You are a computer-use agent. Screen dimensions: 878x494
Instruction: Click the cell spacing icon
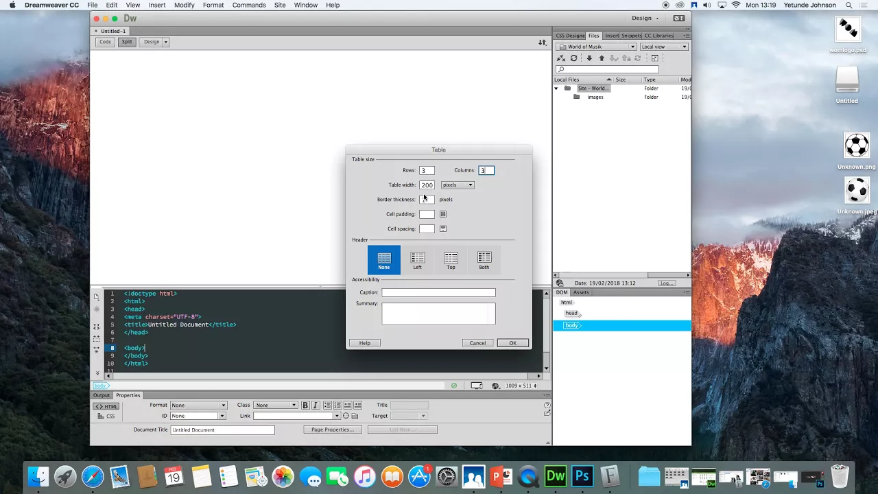[x=443, y=228]
